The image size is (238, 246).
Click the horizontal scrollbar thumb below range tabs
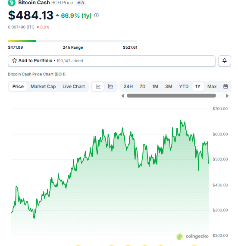[171, 96]
